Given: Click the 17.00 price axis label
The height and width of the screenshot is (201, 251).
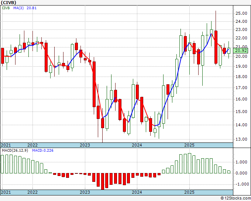Looking at the screenshot, I should point(241,88).
